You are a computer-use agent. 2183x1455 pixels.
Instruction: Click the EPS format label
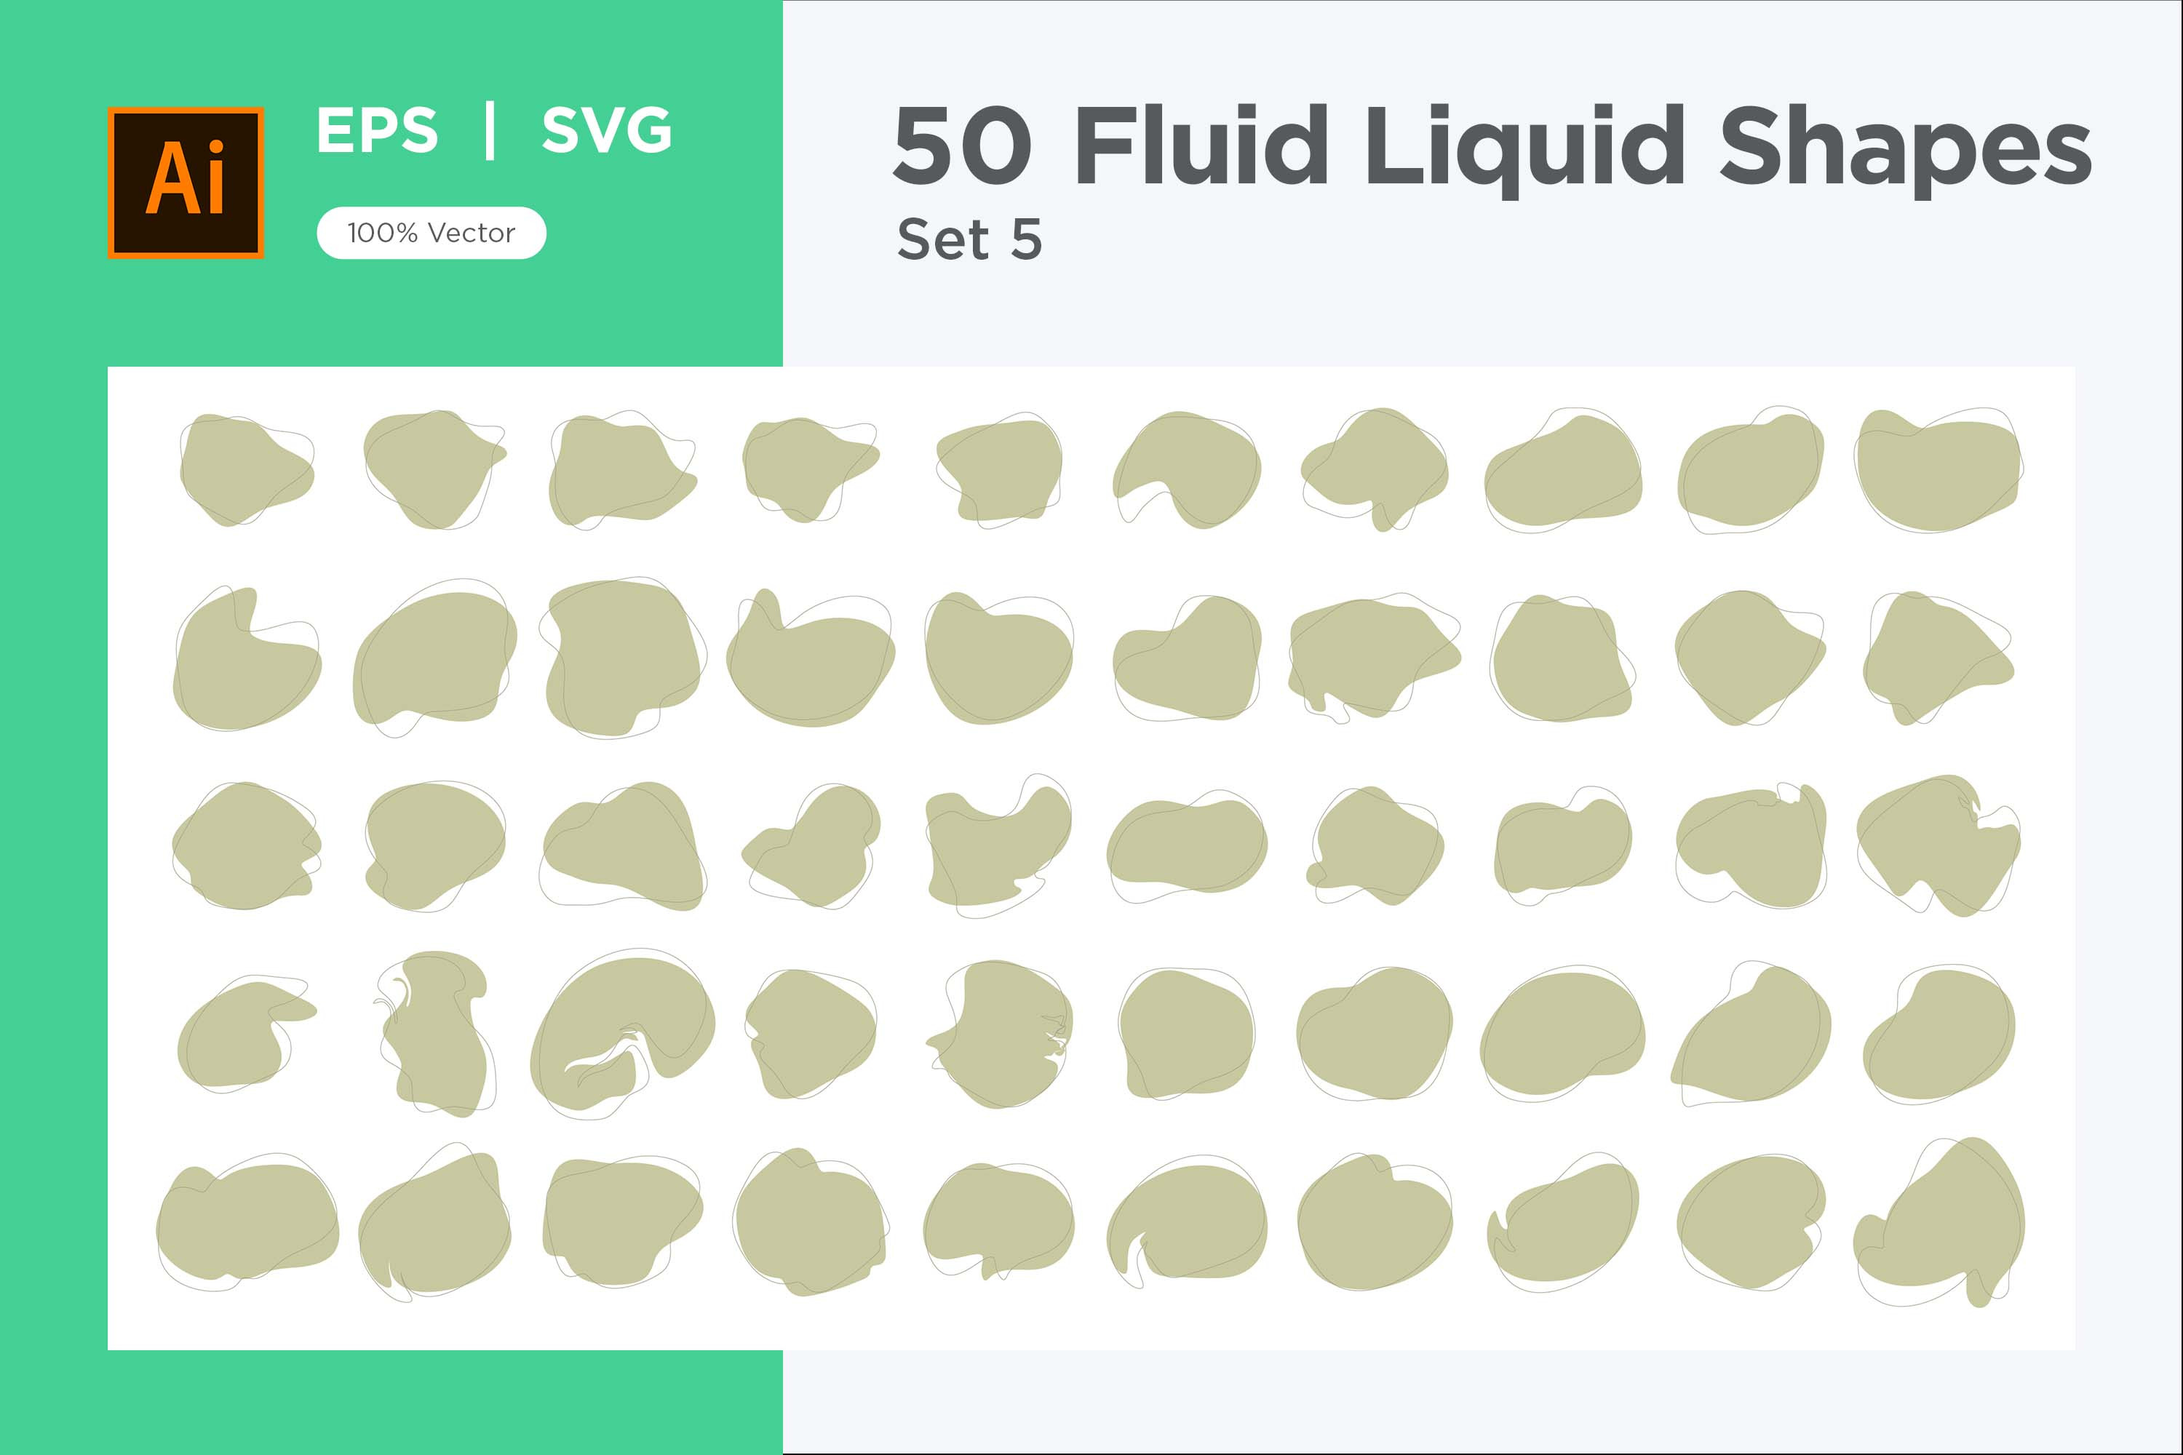click(377, 130)
